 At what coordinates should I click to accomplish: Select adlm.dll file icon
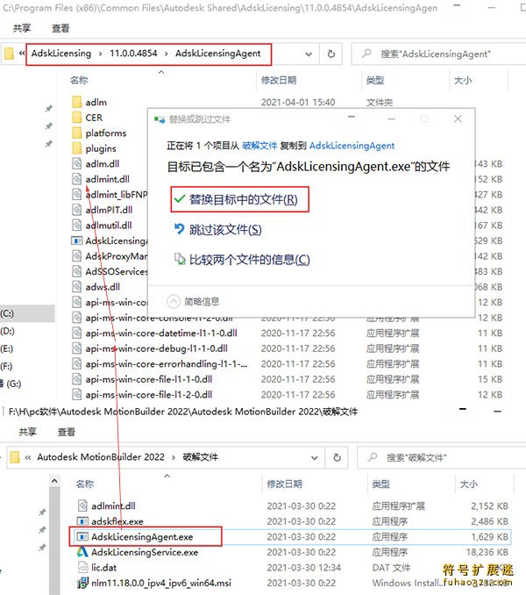click(x=77, y=163)
